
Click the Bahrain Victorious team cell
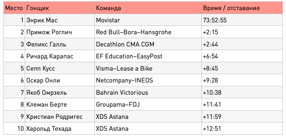pyautogui.click(x=148, y=92)
